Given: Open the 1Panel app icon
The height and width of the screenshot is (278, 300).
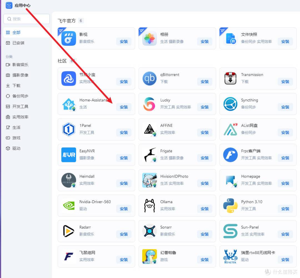Looking at the screenshot, I should tap(69, 129).
